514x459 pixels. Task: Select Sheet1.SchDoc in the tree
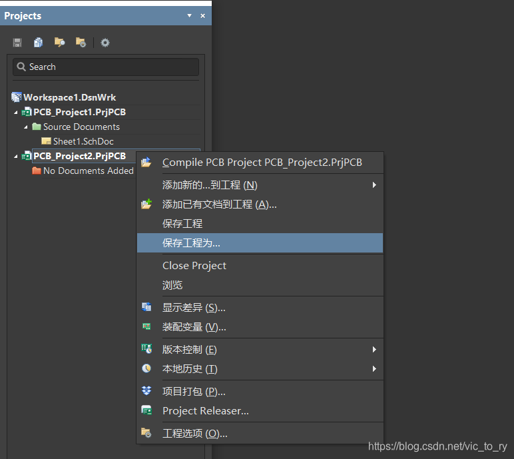pyautogui.click(x=83, y=141)
